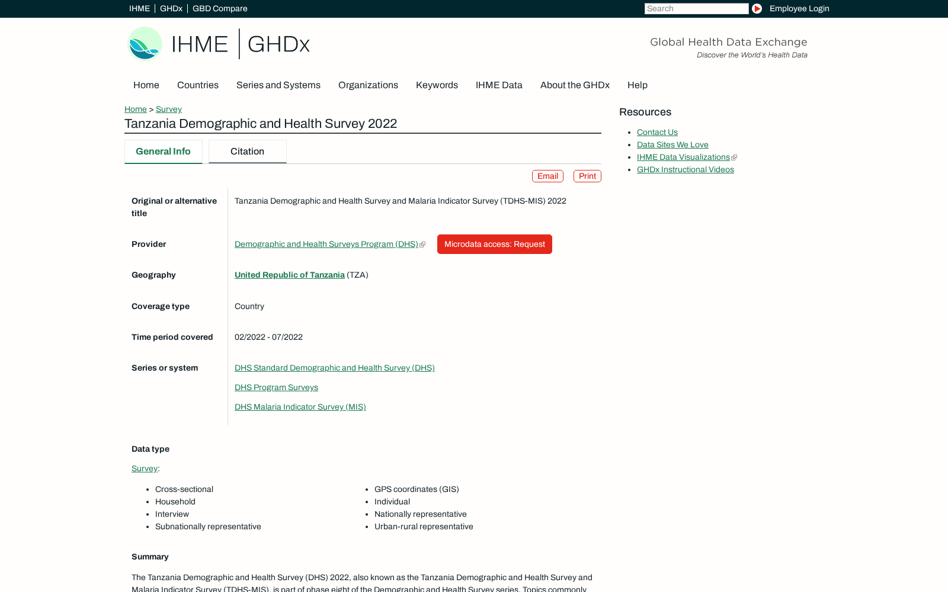Click Home breadcrumb link
This screenshot has height=592, width=948.
[x=136, y=109]
